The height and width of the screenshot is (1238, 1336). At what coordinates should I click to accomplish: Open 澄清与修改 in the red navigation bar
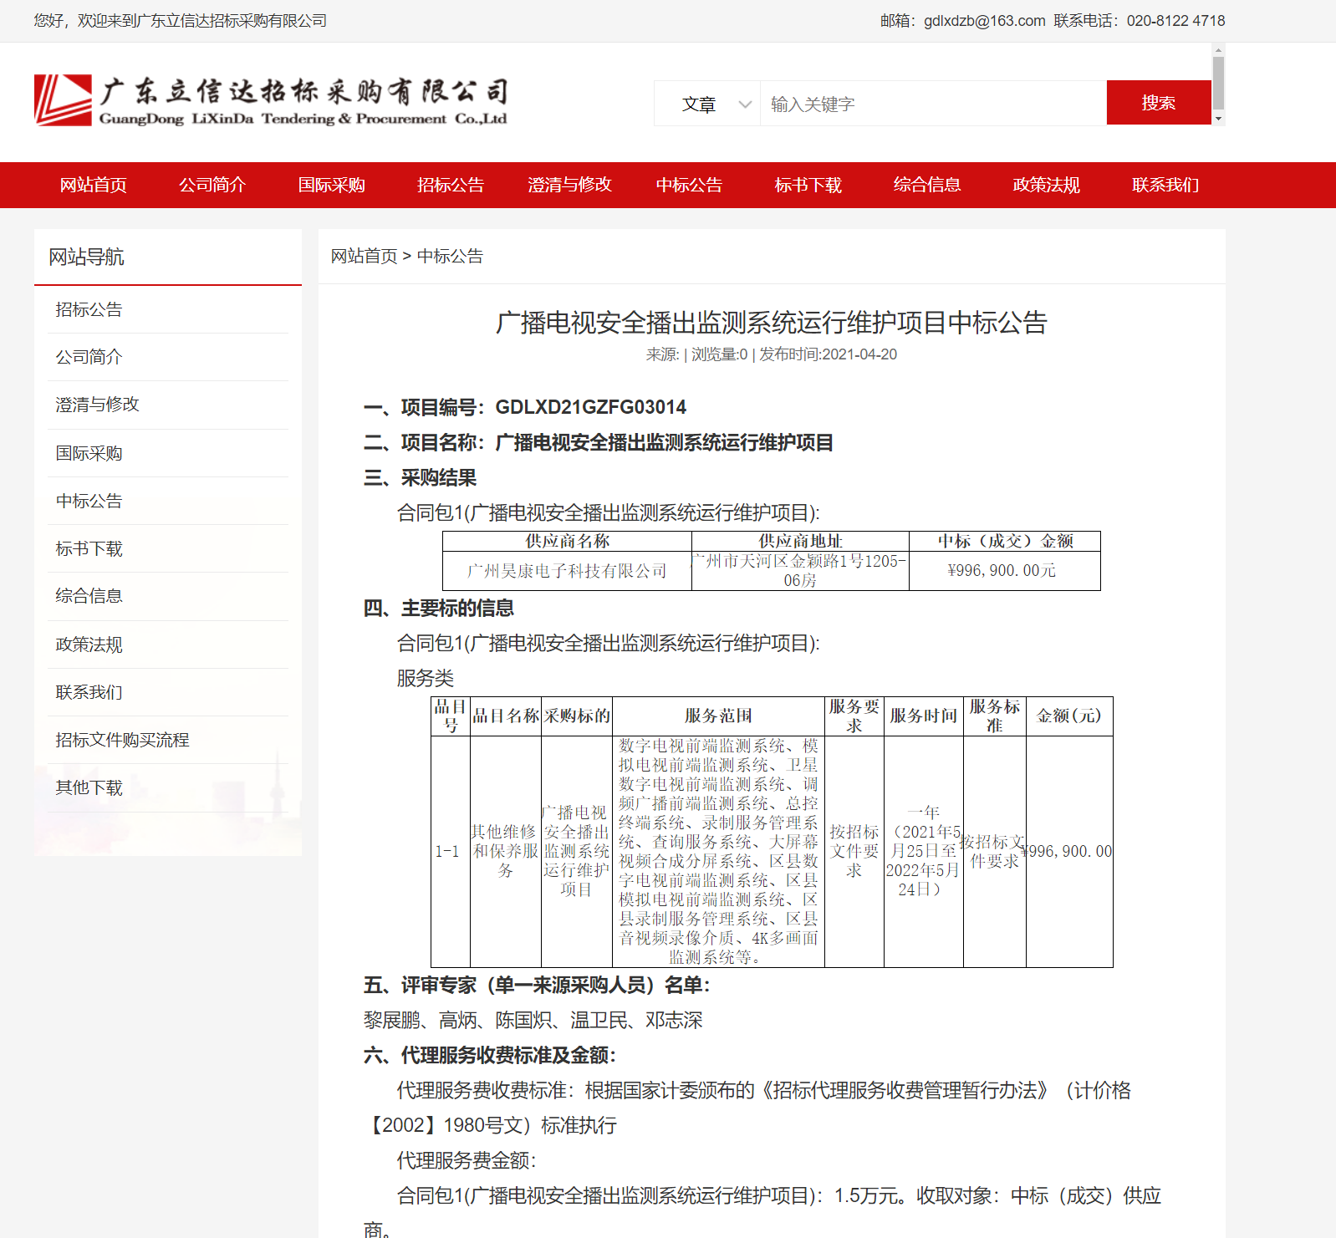coord(570,185)
